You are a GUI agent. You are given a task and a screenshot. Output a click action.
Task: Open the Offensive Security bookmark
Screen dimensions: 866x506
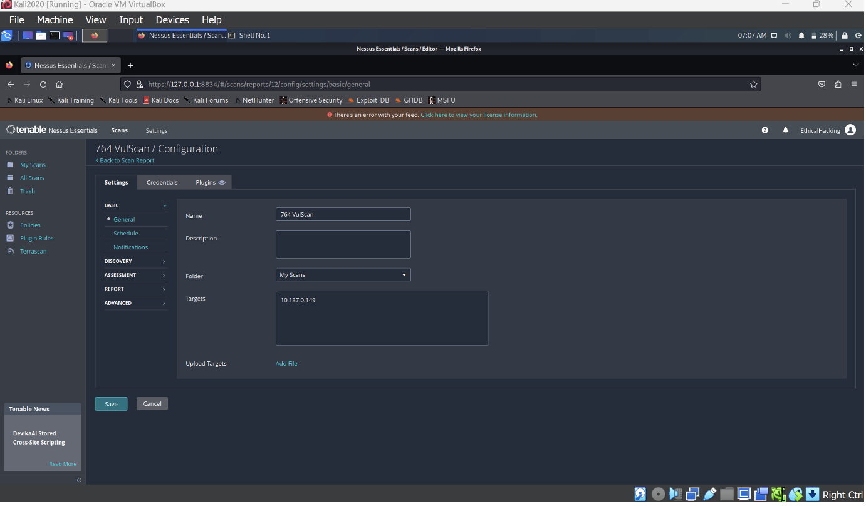click(x=311, y=100)
